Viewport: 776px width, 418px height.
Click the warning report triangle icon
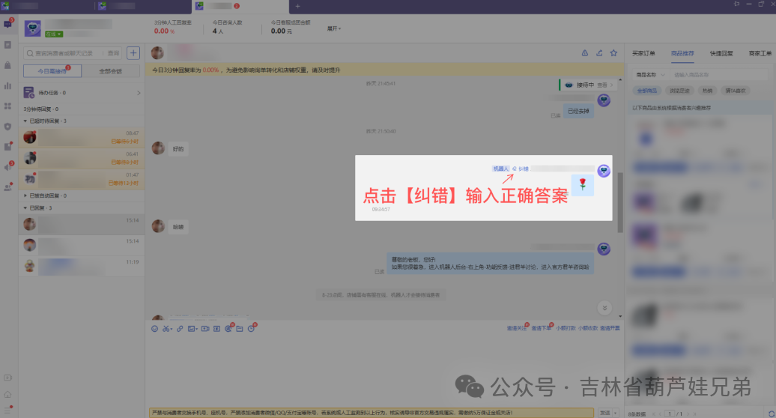point(585,53)
